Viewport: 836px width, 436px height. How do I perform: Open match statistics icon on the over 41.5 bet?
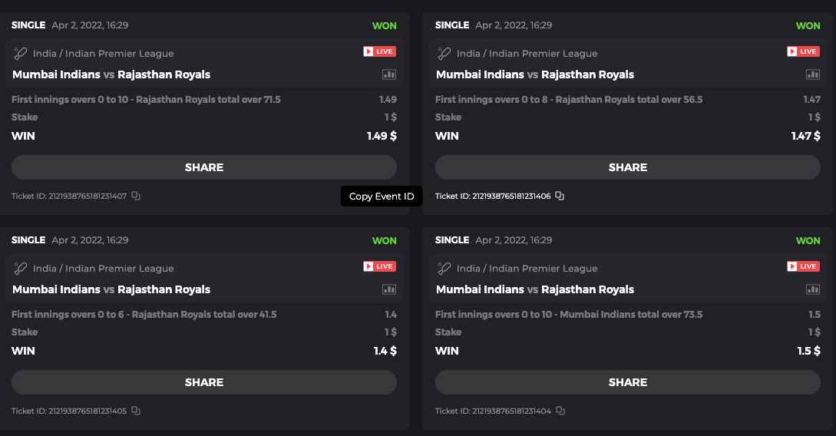coord(389,289)
